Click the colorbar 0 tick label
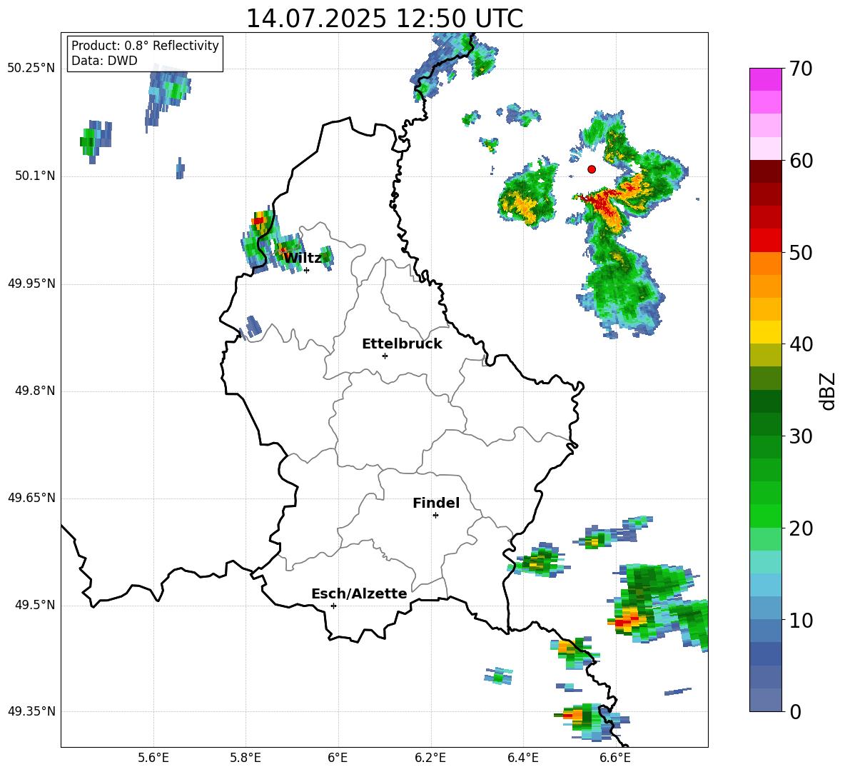Screen dimensions: 845x772 tap(795, 711)
